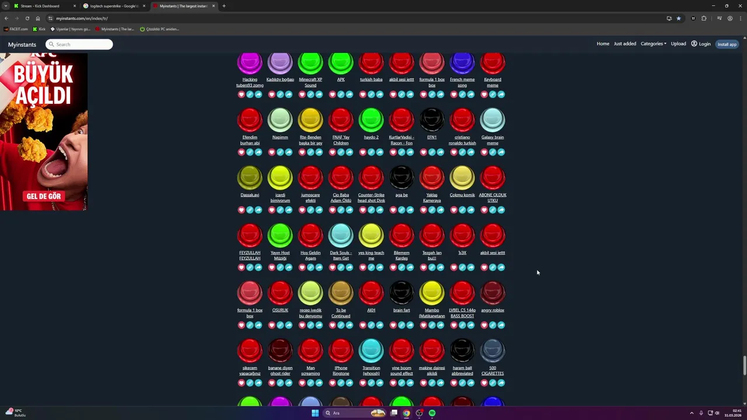Open Chrome from the taskbar

pos(406,413)
